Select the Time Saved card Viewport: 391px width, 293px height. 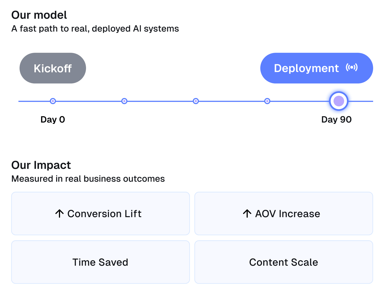pos(100,262)
